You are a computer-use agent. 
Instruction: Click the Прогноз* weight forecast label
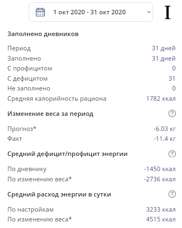22,129
